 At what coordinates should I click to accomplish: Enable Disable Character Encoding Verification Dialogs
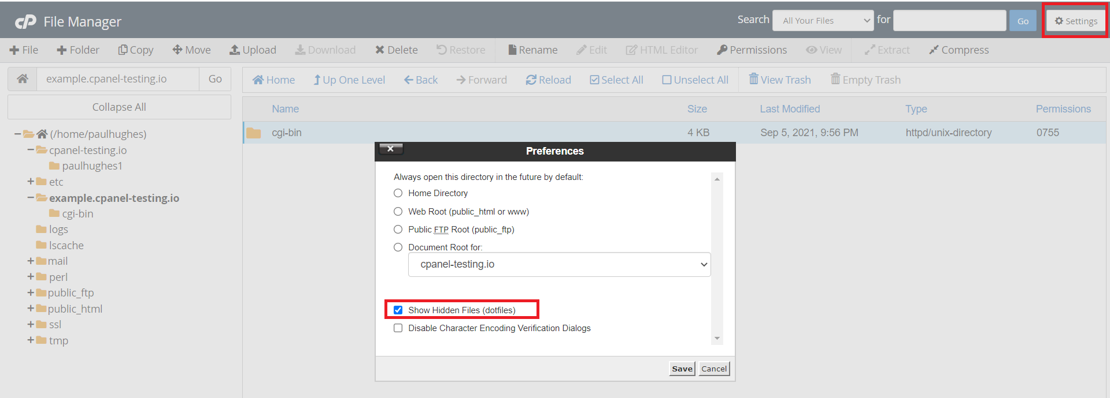pos(398,328)
